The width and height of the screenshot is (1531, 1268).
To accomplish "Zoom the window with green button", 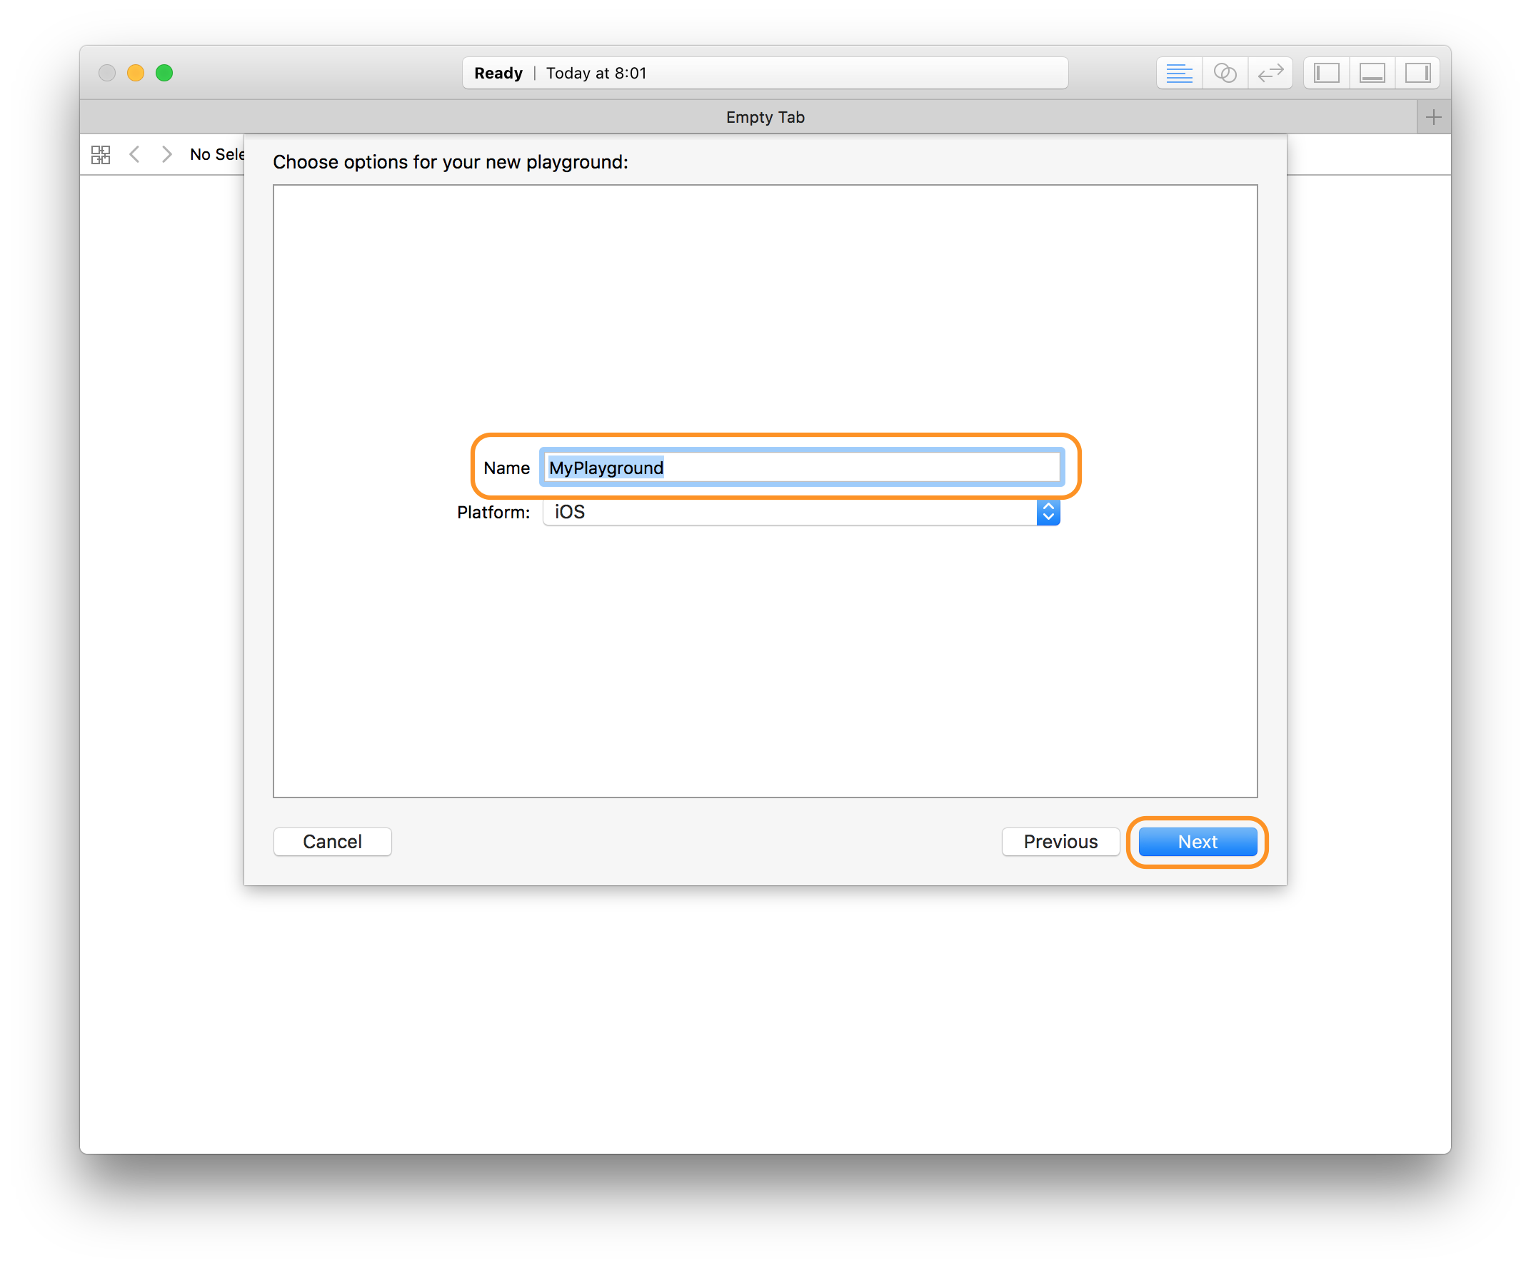I will tap(165, 73).
